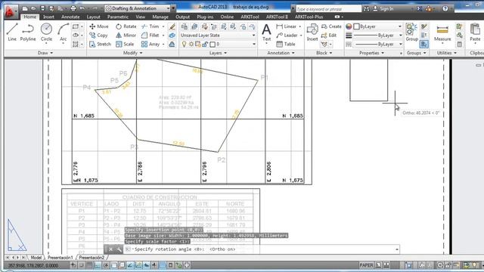484x272 pixels.
Task: Click the layer 0 color swatch
Action: (x=213, y=45)
